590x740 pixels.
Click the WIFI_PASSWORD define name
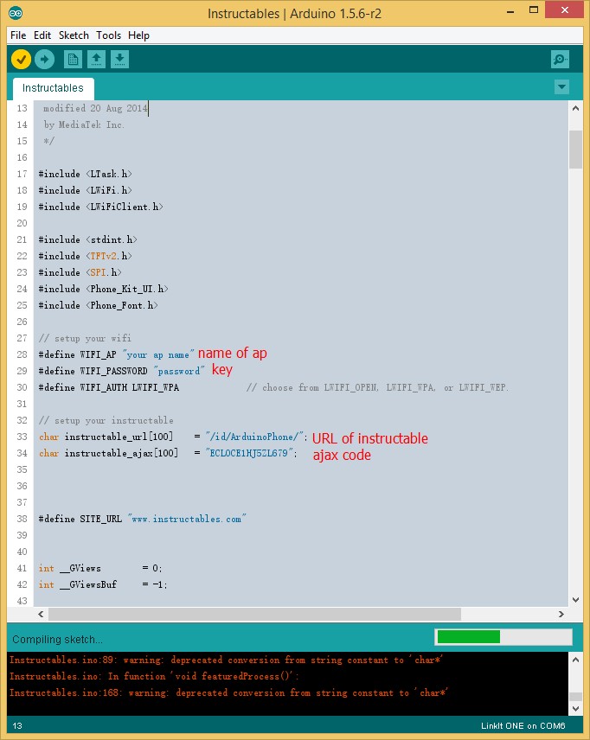click(x=113, y=371)
